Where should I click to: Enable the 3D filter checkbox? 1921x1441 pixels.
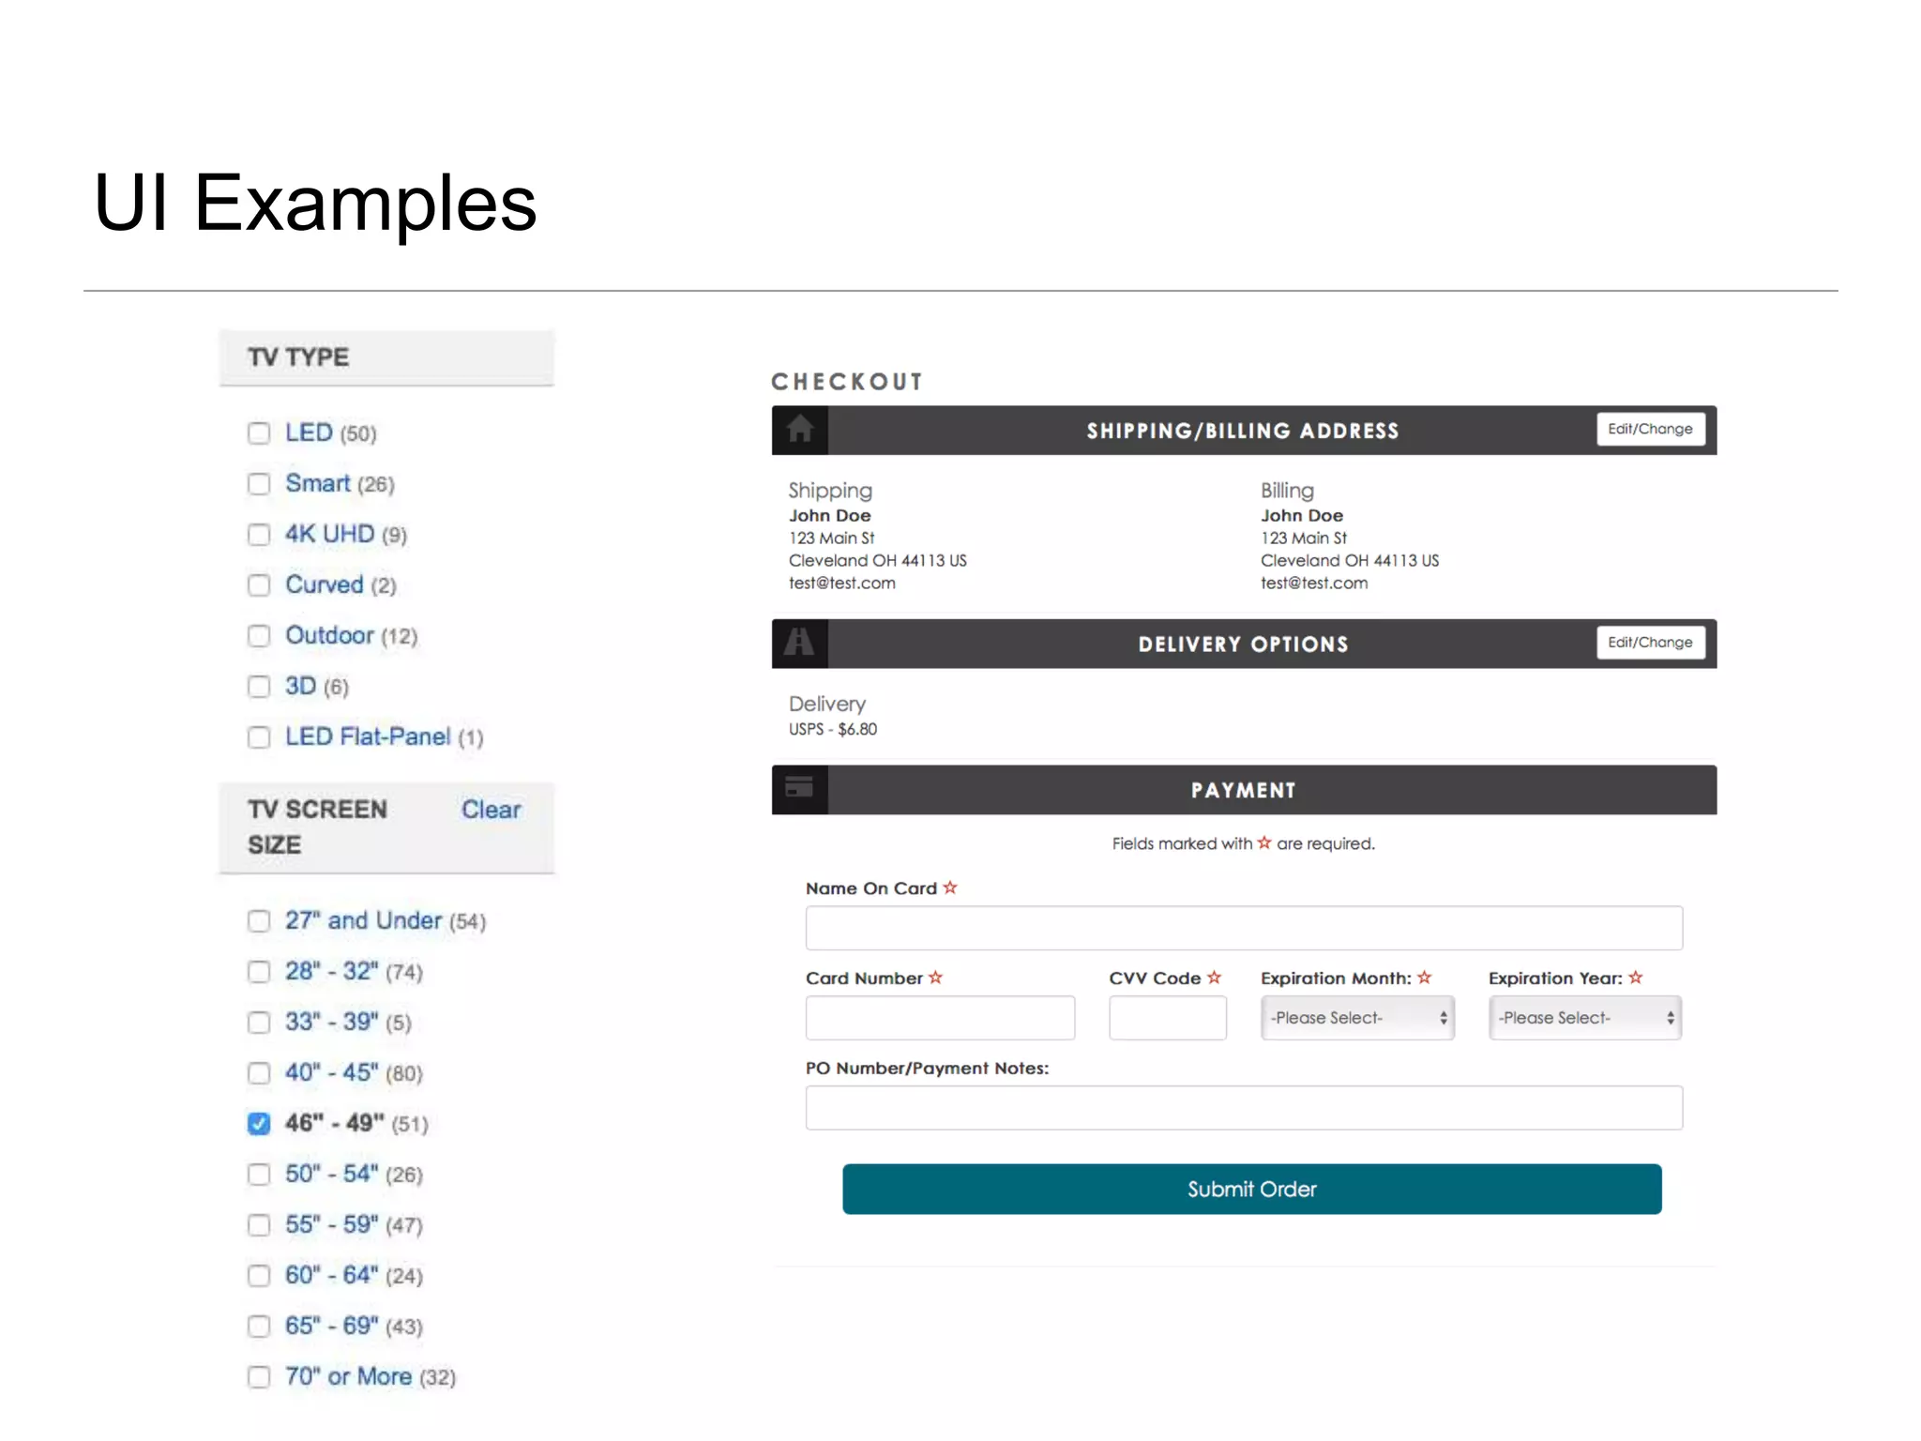(259, 687)
